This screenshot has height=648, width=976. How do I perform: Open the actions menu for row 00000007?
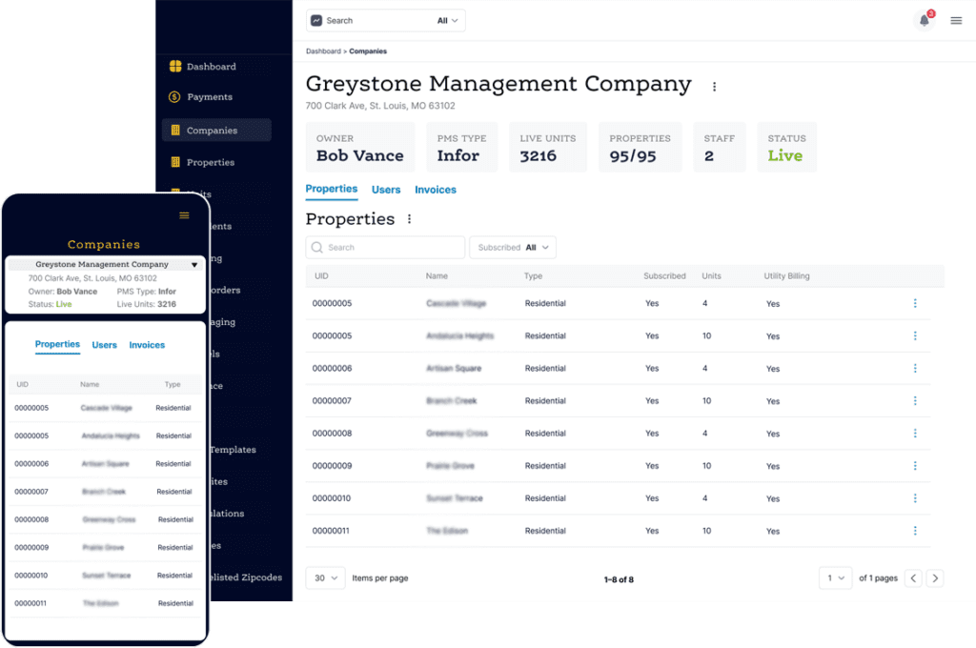click(915, 401)
